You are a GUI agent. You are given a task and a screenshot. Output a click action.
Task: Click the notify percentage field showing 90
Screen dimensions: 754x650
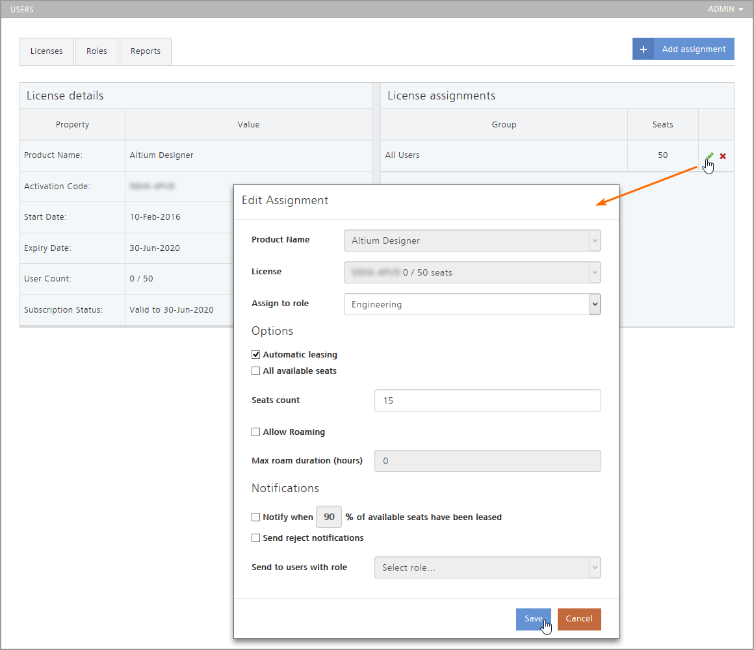[329, 517]
